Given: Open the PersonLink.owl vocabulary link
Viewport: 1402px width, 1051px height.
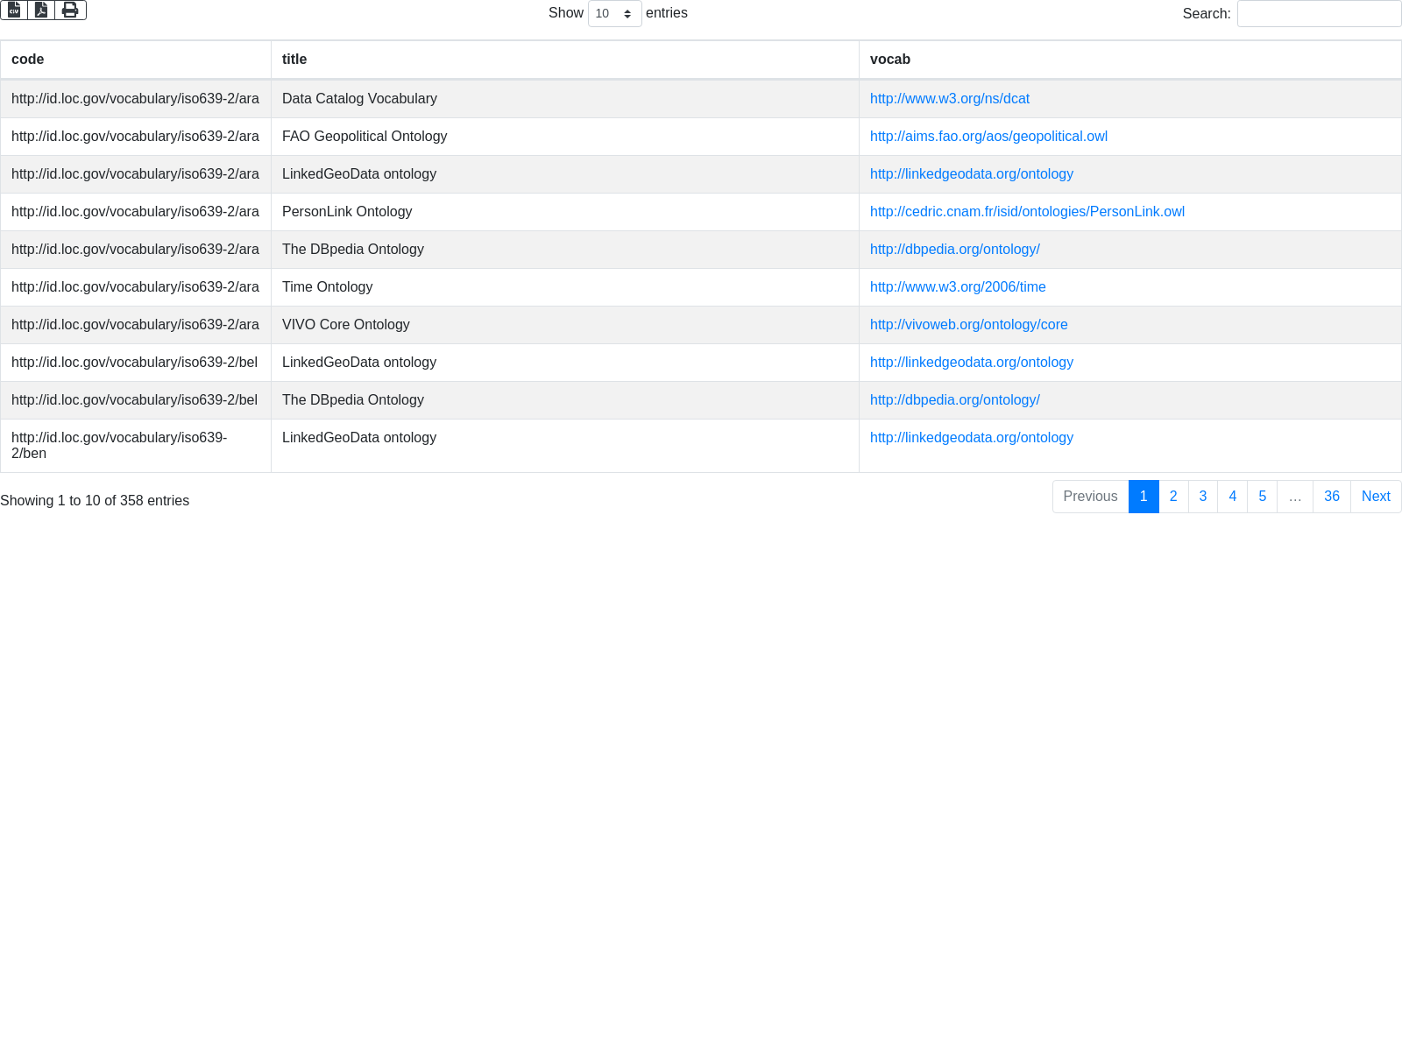Looking at the screenshot, I should coord(1027,212).
